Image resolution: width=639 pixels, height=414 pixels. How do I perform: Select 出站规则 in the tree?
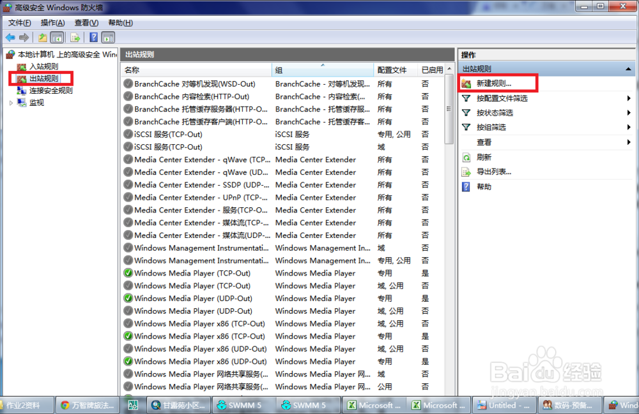43,78
